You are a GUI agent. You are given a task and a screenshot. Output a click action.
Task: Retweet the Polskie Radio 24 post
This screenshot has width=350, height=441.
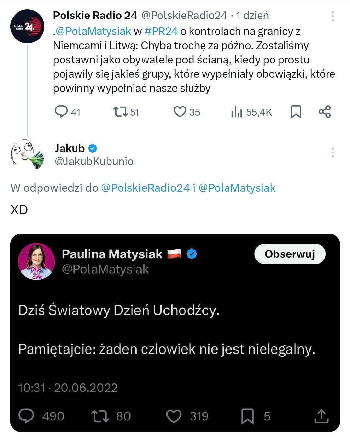pos(120,112)
